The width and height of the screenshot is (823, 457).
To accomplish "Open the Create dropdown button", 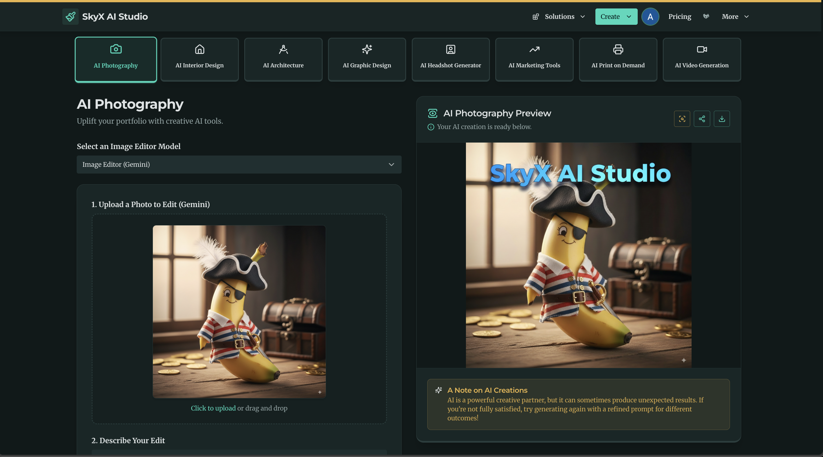I will [x=616, y=17].
